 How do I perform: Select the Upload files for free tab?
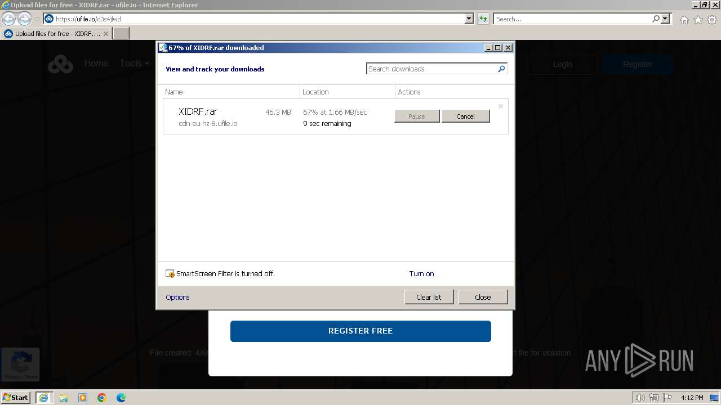56,34
